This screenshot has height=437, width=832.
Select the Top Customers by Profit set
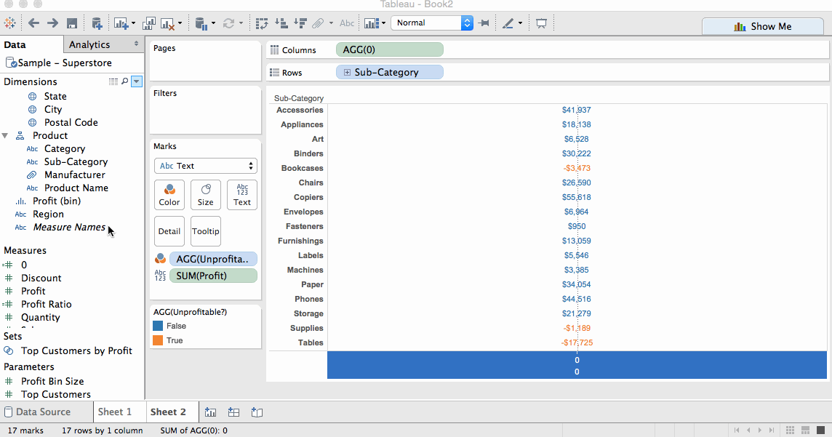76,350
